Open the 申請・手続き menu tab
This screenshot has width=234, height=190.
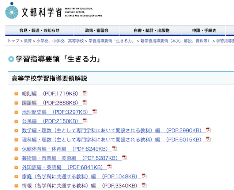204,31
